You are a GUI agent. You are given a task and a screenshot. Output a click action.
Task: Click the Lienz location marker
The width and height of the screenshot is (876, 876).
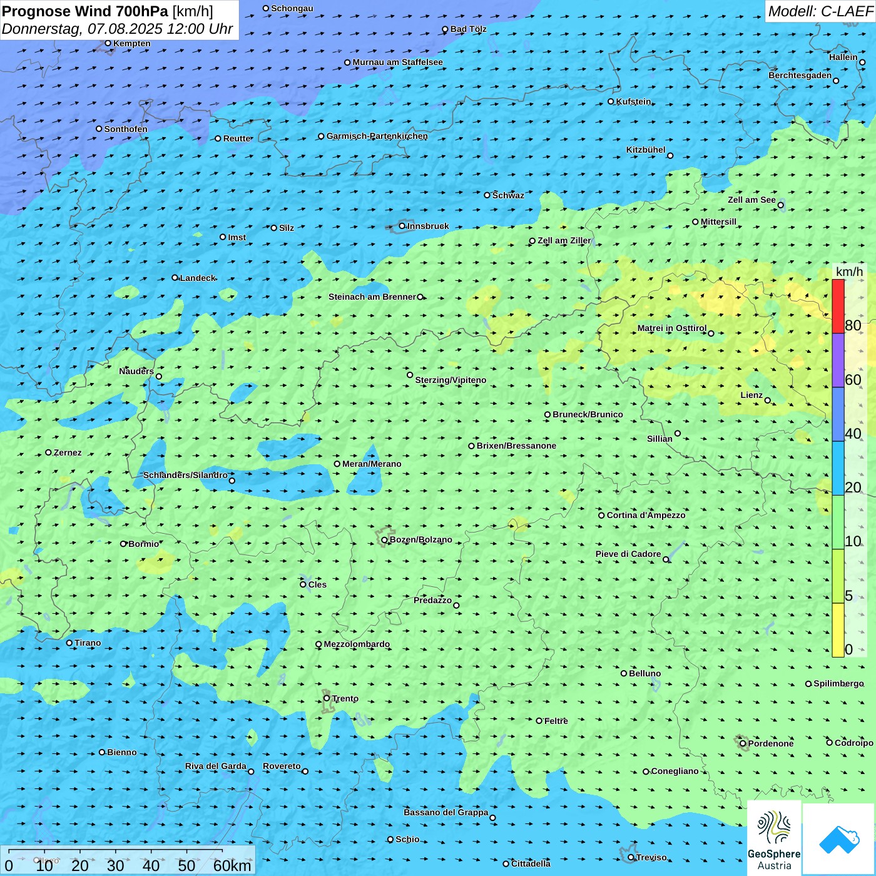point(768,400)
